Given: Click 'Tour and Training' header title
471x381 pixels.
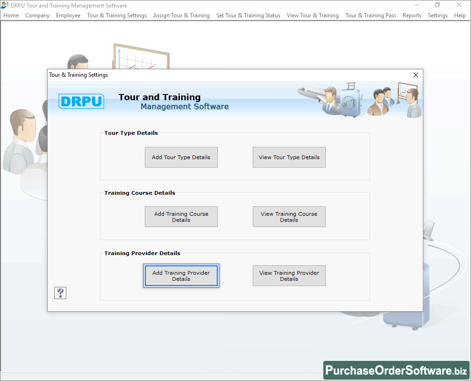Looking at the screenshot, I should 159,97.
